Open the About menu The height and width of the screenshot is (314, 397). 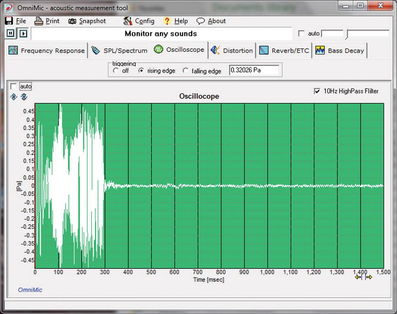point(217,21)
